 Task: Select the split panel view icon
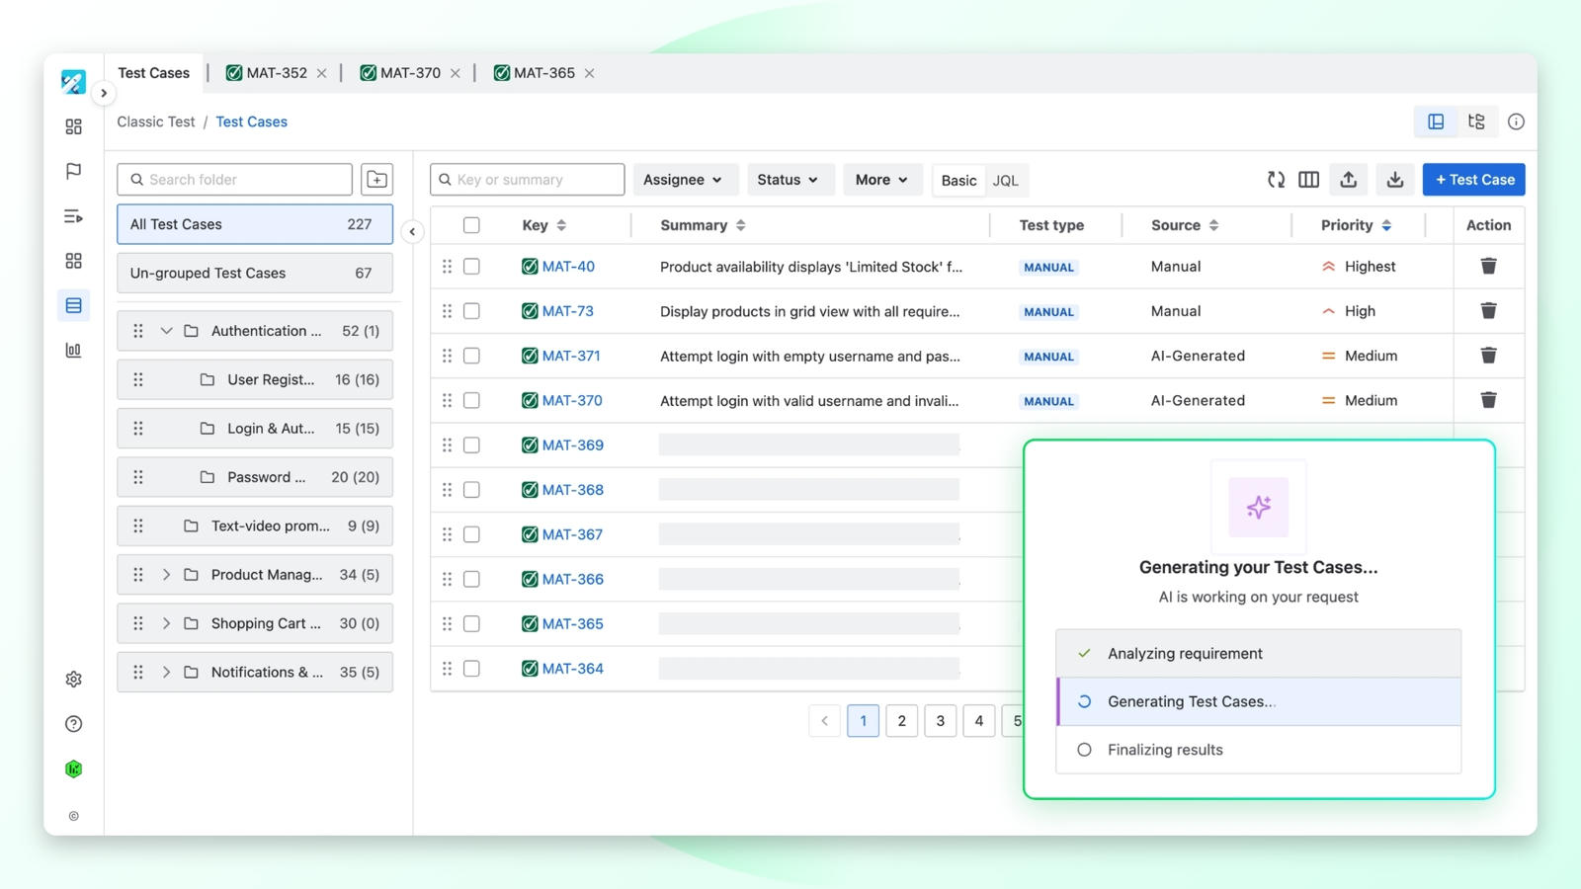pyautogui.click(x=1436, y=121)
